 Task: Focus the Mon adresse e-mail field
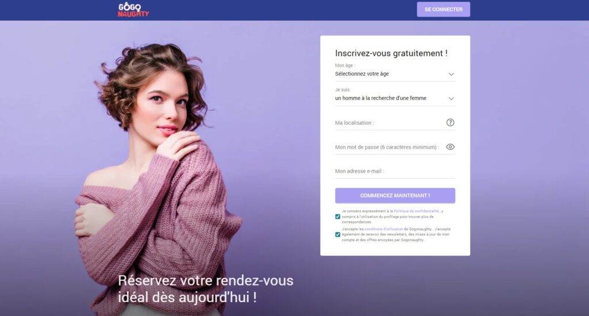click(395, 171)
